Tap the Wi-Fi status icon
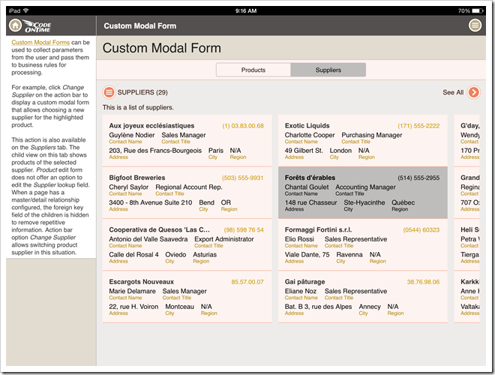 click(x=26, y=10)
